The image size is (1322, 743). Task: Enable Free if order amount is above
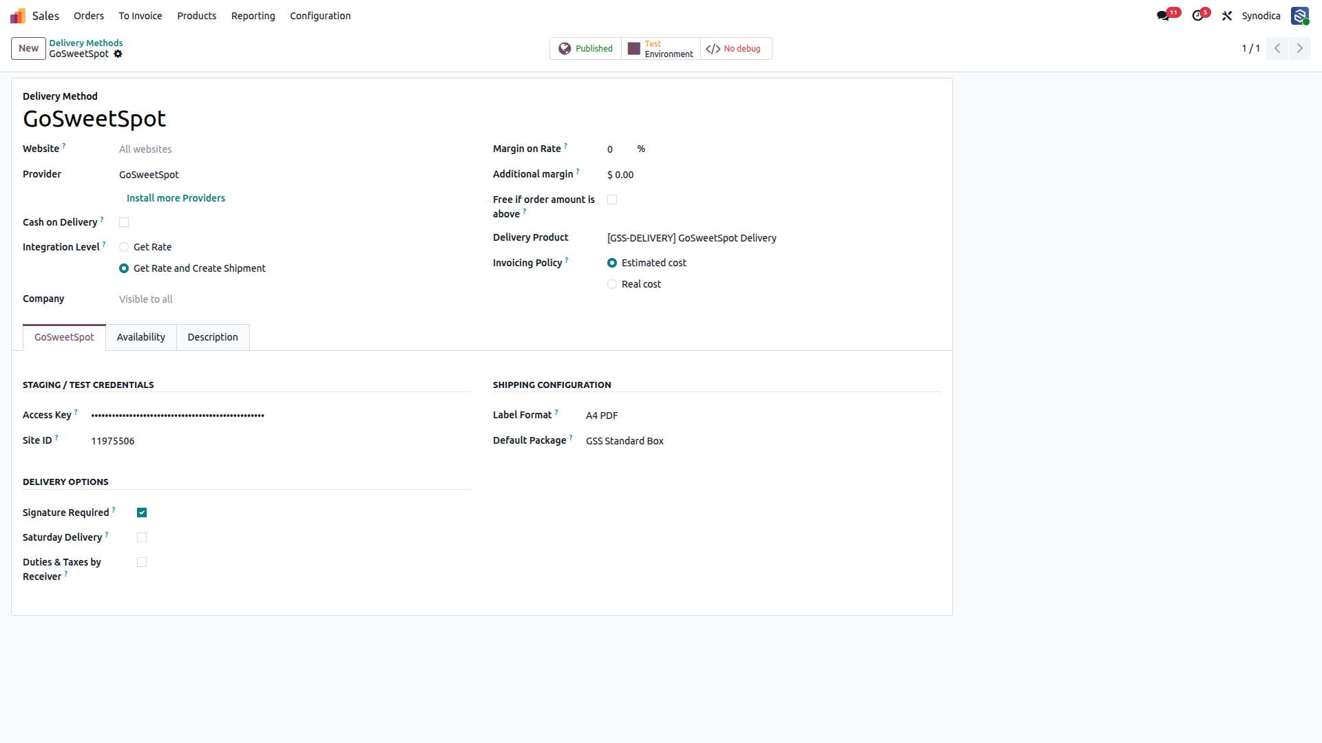(x=612, y=200)
